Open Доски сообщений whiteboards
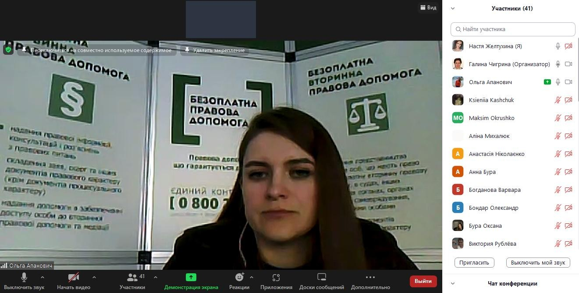Image resolution: width=579 pixels, height=293 pixels. point(322,281)
